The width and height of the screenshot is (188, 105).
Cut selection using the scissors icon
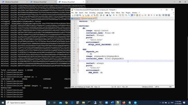pos(92,15)
